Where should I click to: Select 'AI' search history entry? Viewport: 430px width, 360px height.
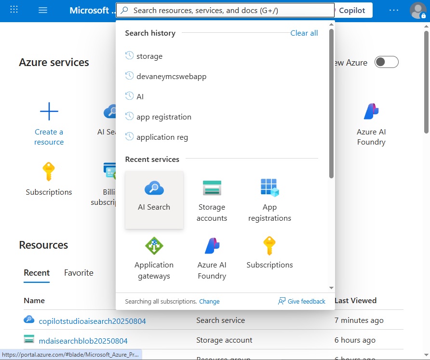tap(140, 97)
